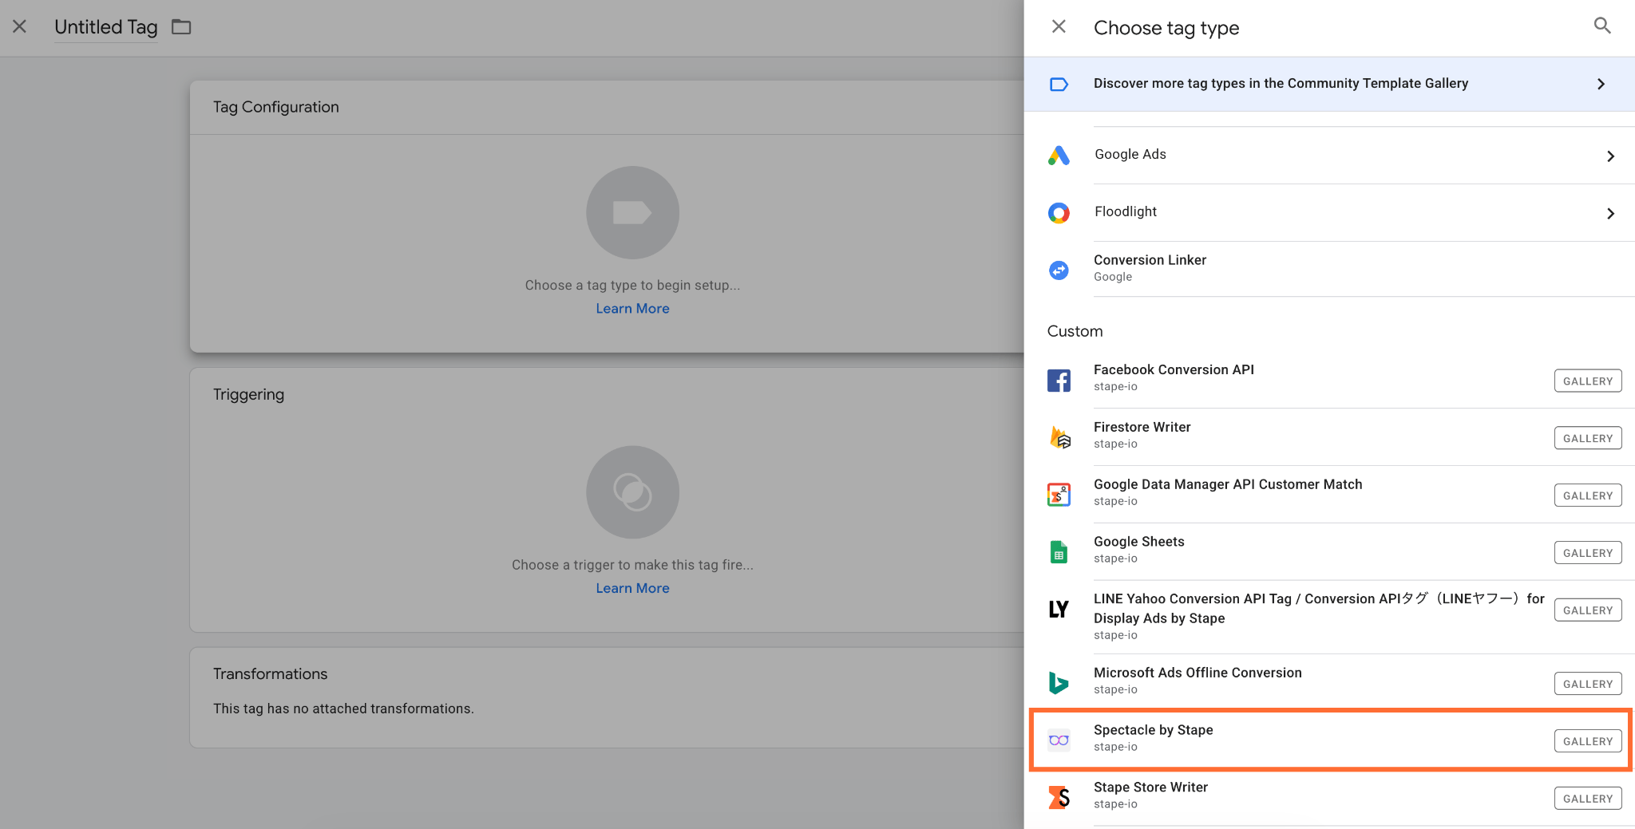Click the Conversion Linker icon

[1059, 270]
